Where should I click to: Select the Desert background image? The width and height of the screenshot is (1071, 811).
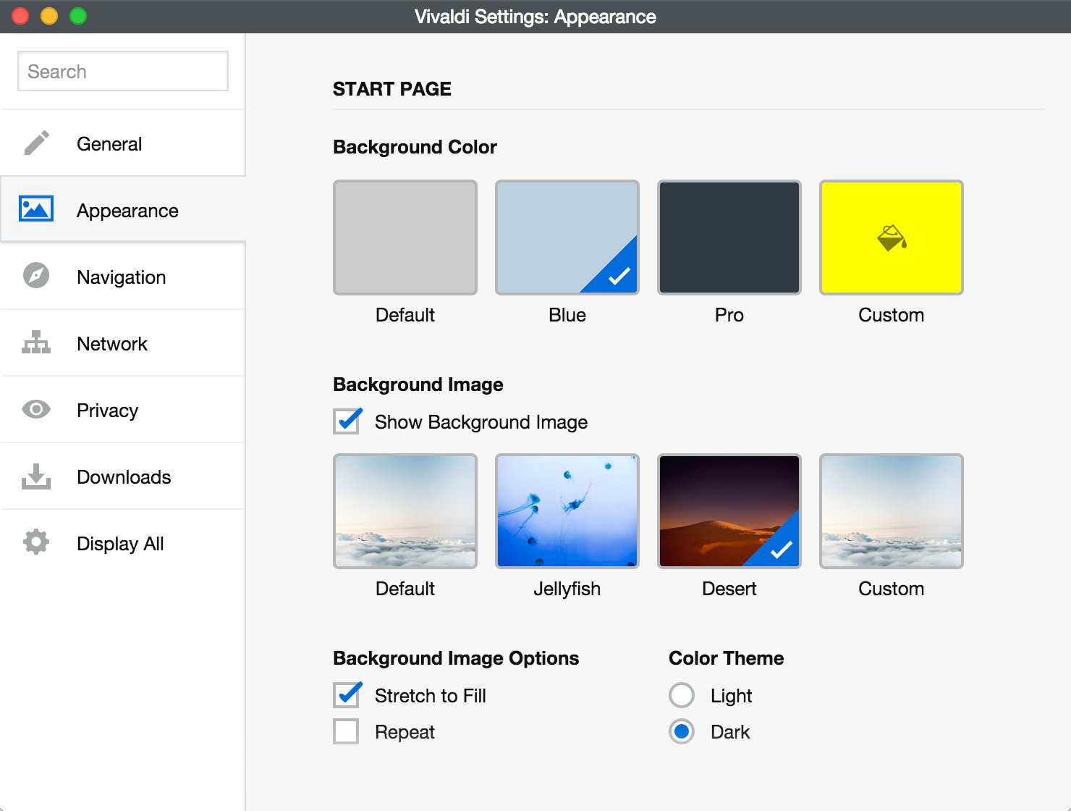pos(729,511)
